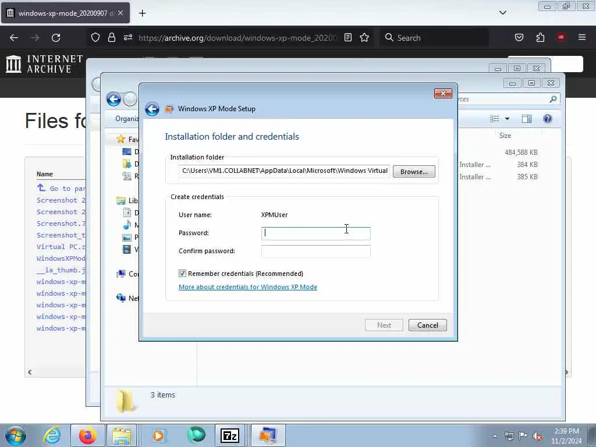The image size is (596, 447).
Task: Close the windows-xp-mode_20200907 tab
Action: [x=120, y=13]
